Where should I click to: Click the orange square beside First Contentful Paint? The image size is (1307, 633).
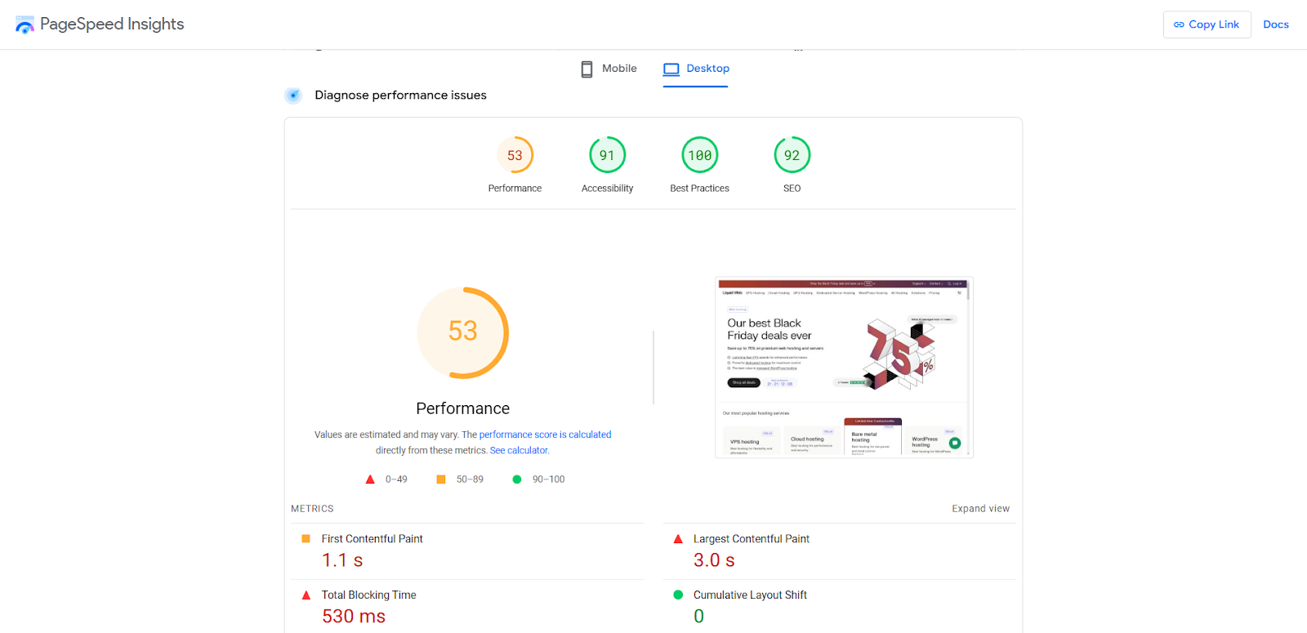pyautogui.click(x=306, y=539)
